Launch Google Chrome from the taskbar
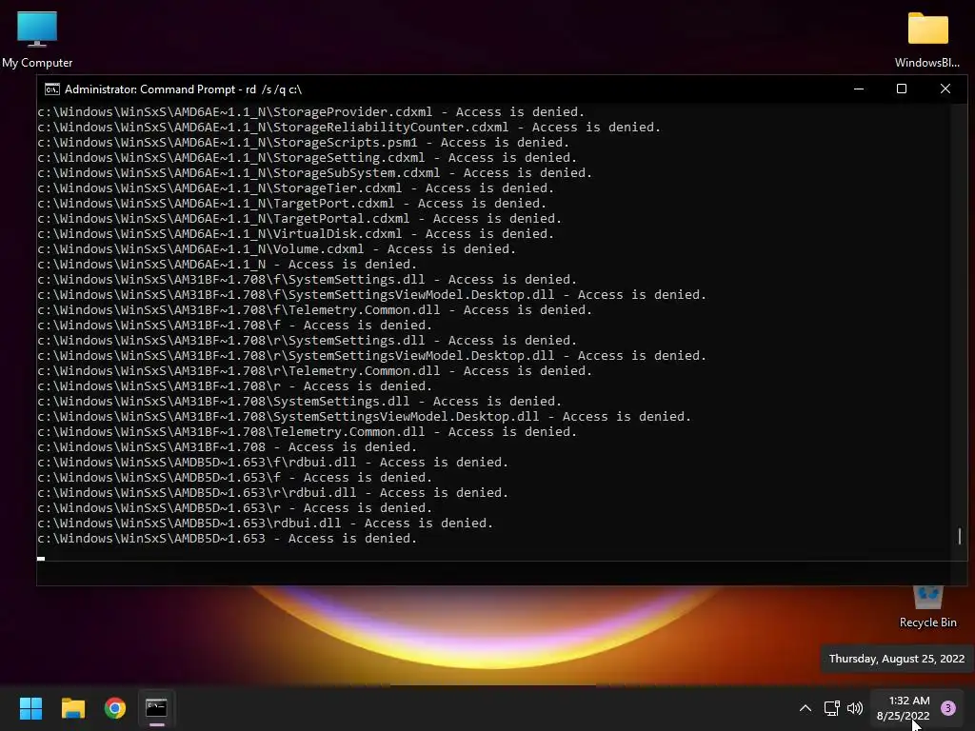 pyautogui.click(x=115, y=708)
